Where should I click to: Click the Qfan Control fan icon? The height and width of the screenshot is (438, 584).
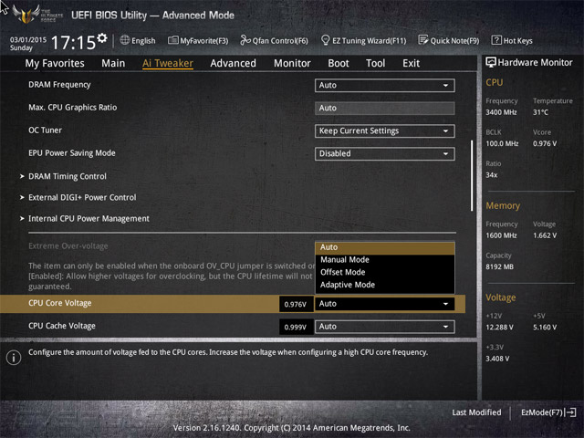(245, 40)
